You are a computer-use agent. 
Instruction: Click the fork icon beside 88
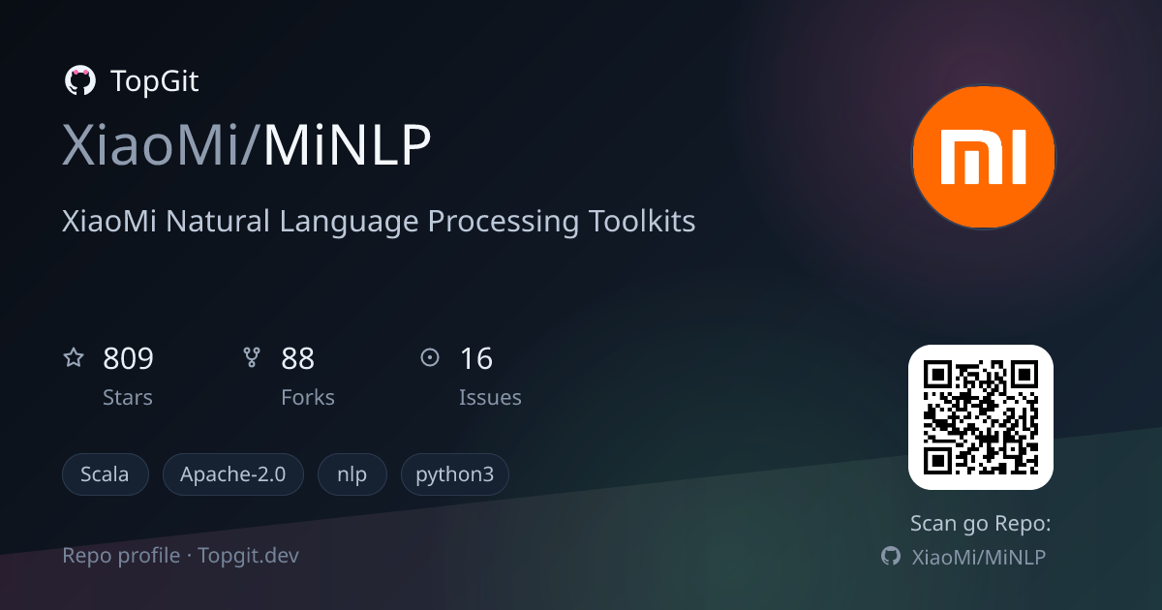[252, 358]
